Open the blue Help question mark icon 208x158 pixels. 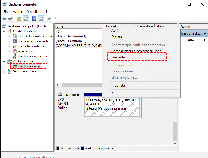click(34, 19)
